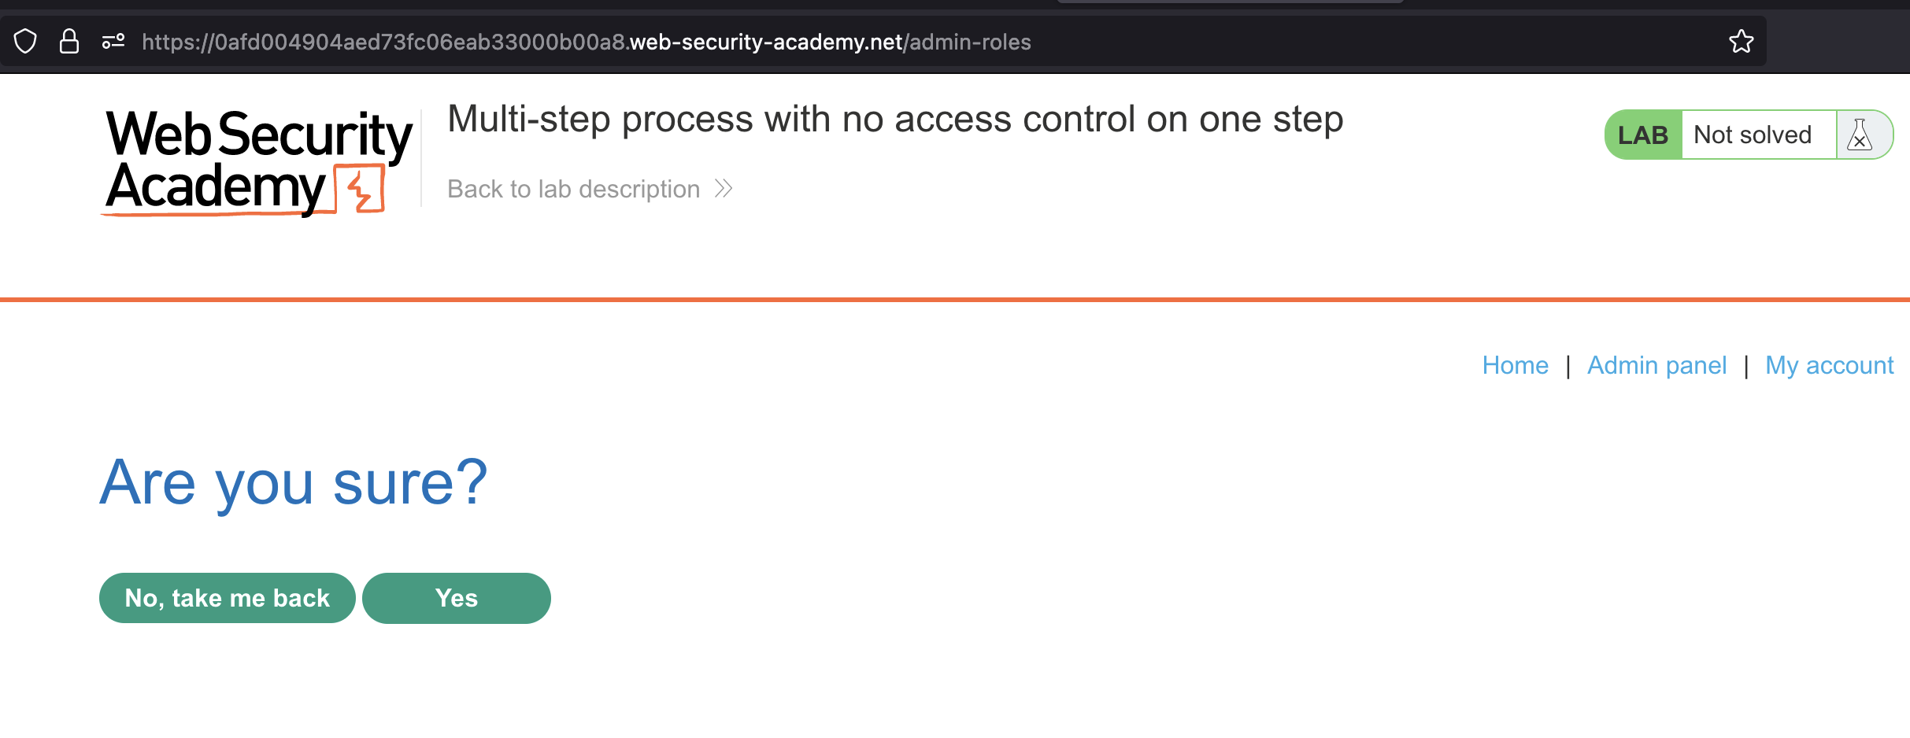
Task: Click the orange horizontal divider line
Action: (x=955, y=299)
